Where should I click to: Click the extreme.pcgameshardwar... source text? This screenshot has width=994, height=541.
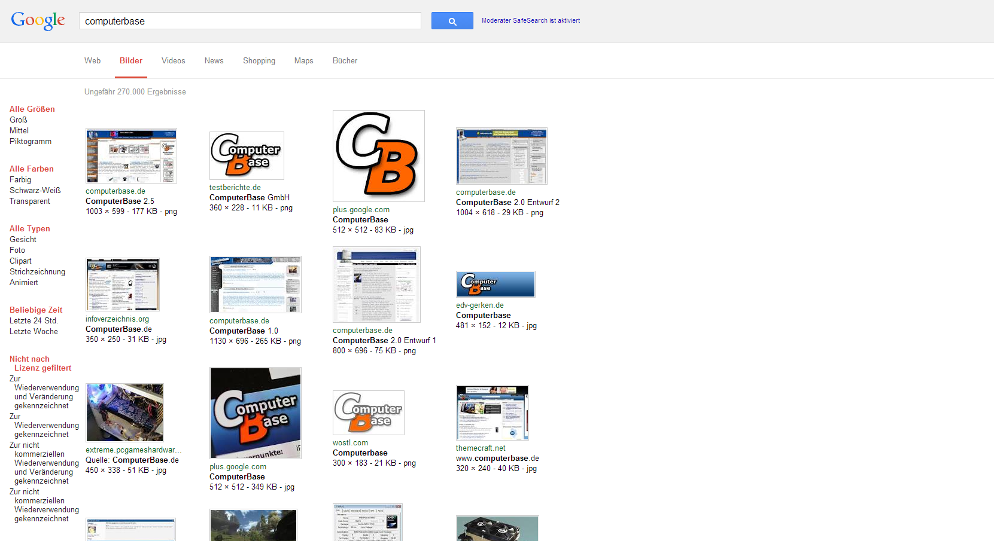pos(133,450)
